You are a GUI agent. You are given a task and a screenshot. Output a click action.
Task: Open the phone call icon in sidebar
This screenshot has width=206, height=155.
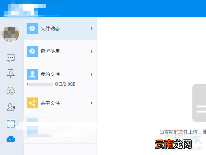pos(11,90)
